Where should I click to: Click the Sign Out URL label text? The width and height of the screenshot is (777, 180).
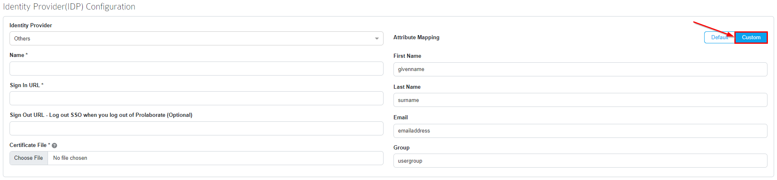point(101,115)
